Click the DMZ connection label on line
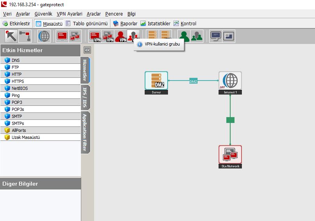The width and height of the screenshot is (315, 221). pyautogui.click(x=193, y=81)
